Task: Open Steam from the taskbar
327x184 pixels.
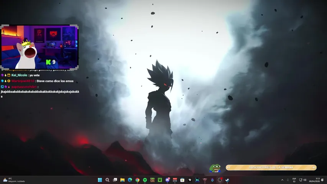Action: [227, 180]
